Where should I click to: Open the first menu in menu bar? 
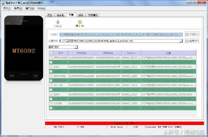tap(7, 8)
